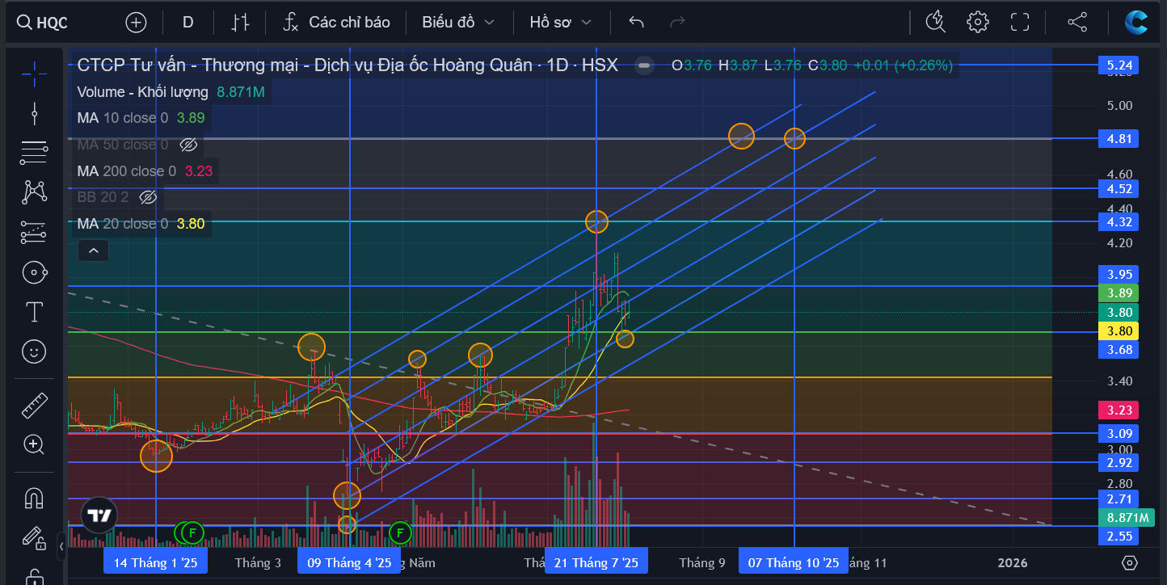Select the 21 Tháng 7 '25 date marker

click(596, 562)
